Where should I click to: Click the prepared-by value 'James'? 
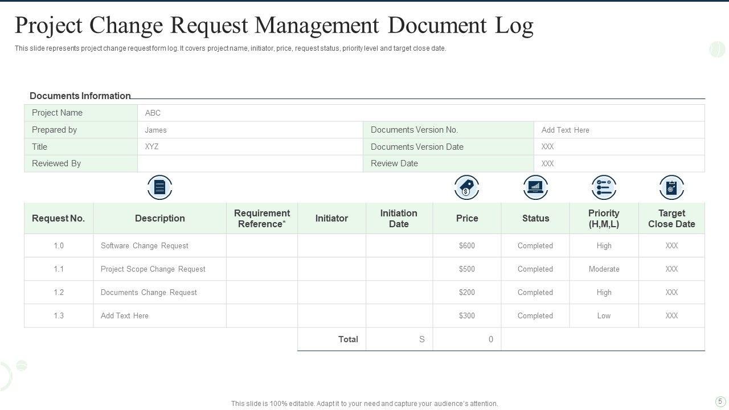click(x=155, y=130)
